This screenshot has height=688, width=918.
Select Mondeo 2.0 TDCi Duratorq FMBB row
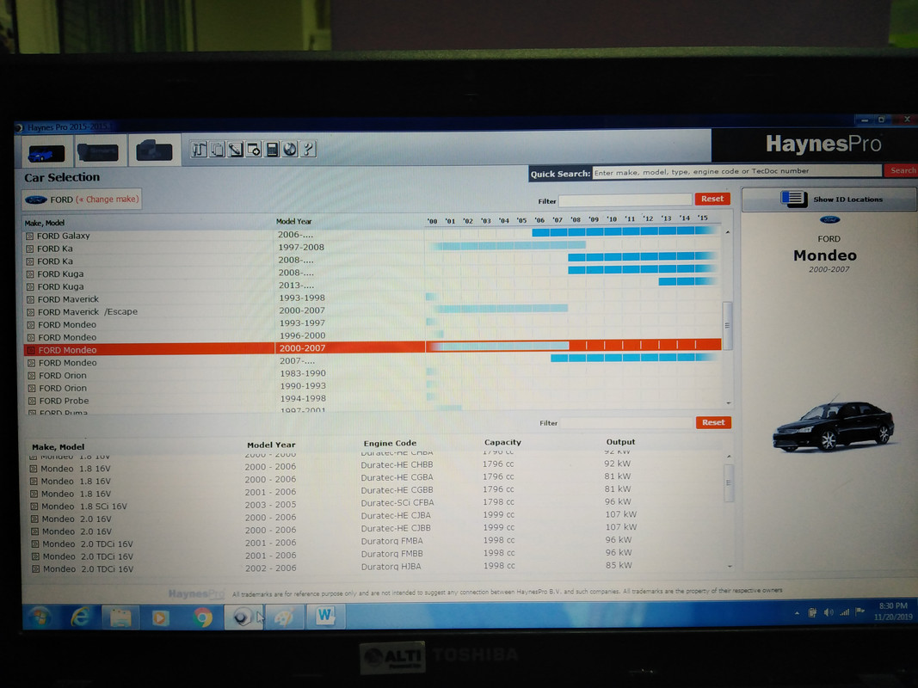(x=375, y=556)
